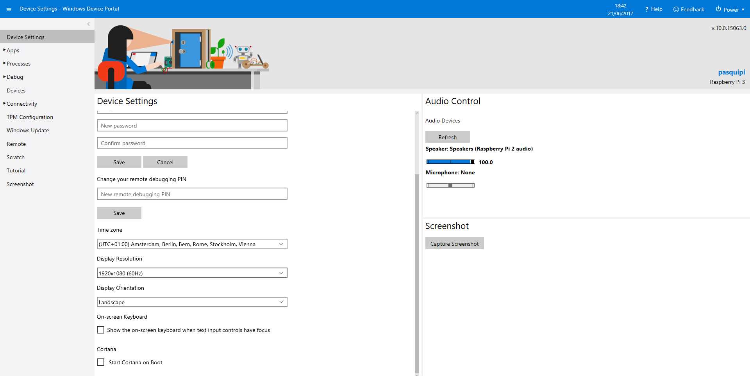The image size is (750, 376).
Task: Click the help question mark icon
Action: (x=647, y=9)
